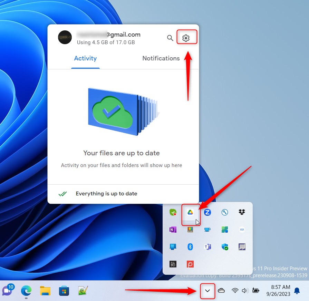Image resolution: width=309 pixels, height=301 pixels.
Task: Open the blue Z tray icon
Action: 207,212
